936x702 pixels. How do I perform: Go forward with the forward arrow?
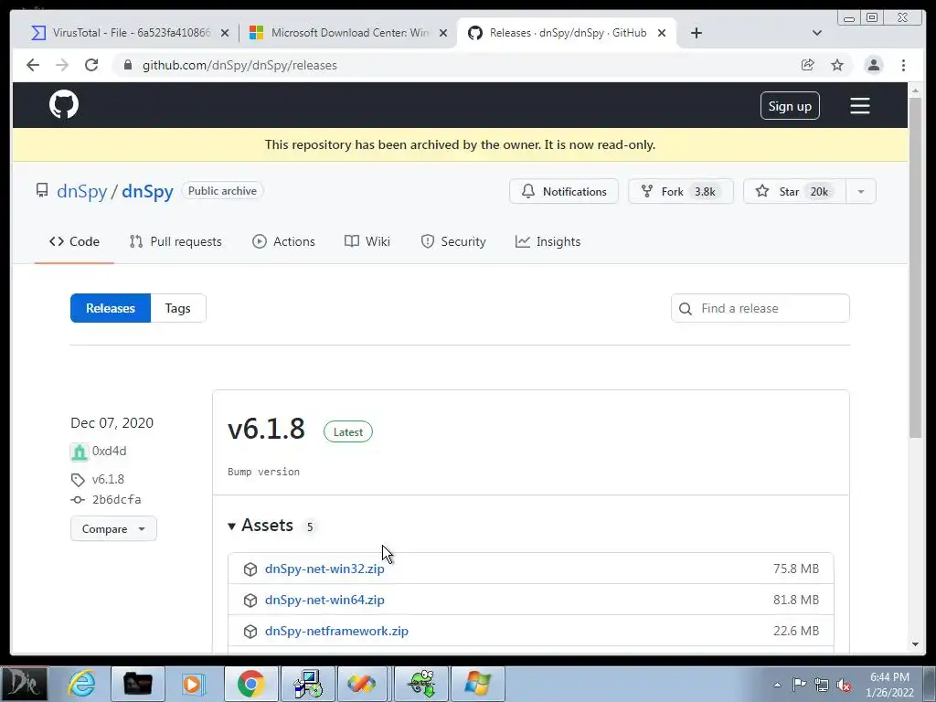[x=62, y=65]
